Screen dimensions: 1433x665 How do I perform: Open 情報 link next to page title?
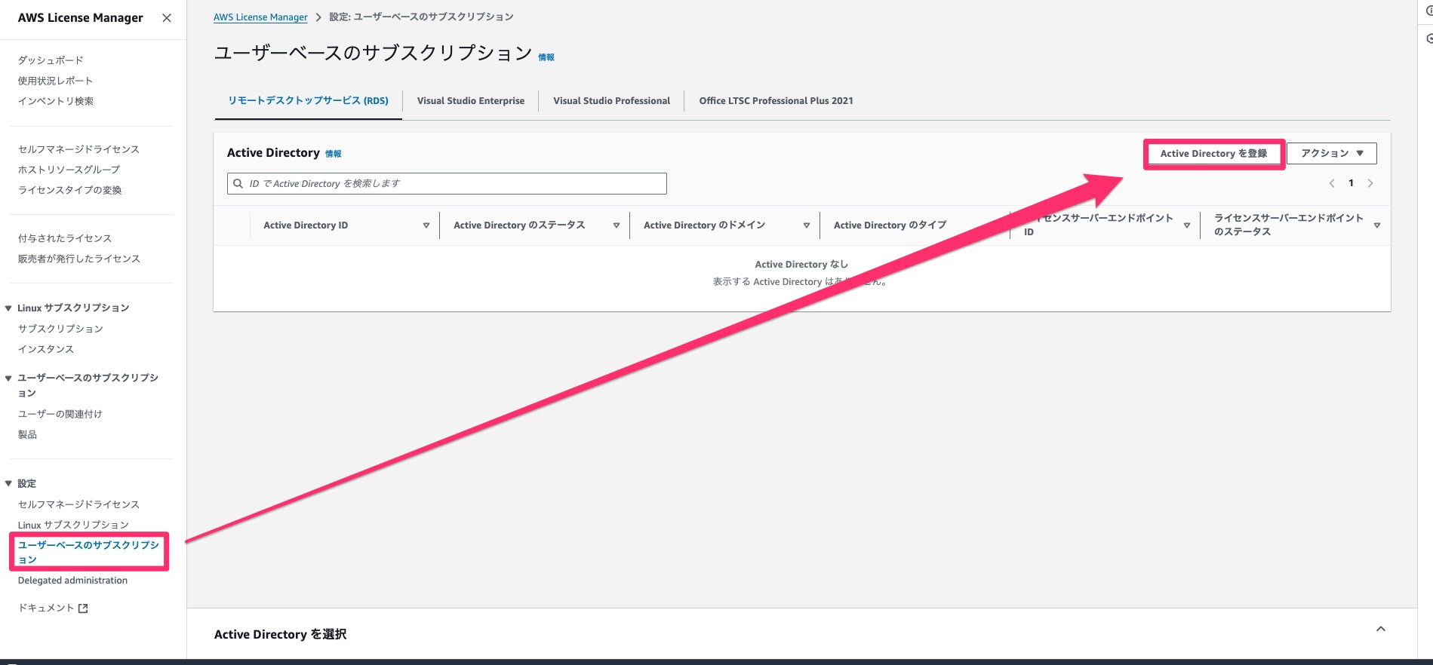(546, 57)
